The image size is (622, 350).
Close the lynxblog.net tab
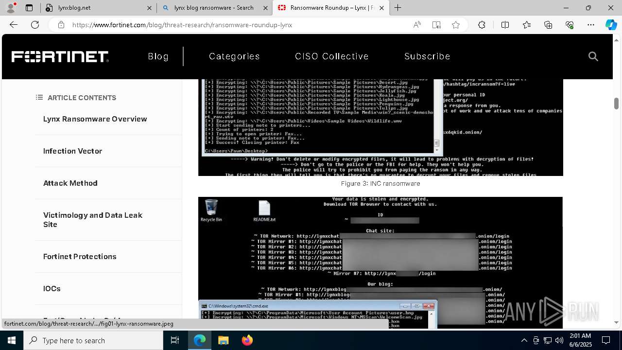point(149,8)
